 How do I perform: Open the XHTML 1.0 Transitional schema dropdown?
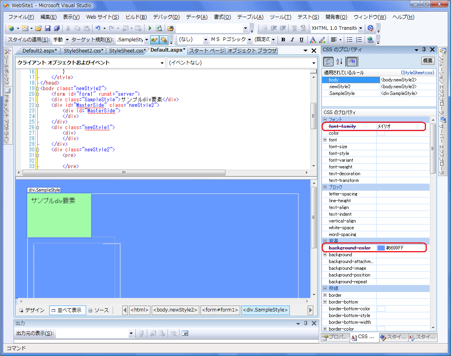click(361, 28)
